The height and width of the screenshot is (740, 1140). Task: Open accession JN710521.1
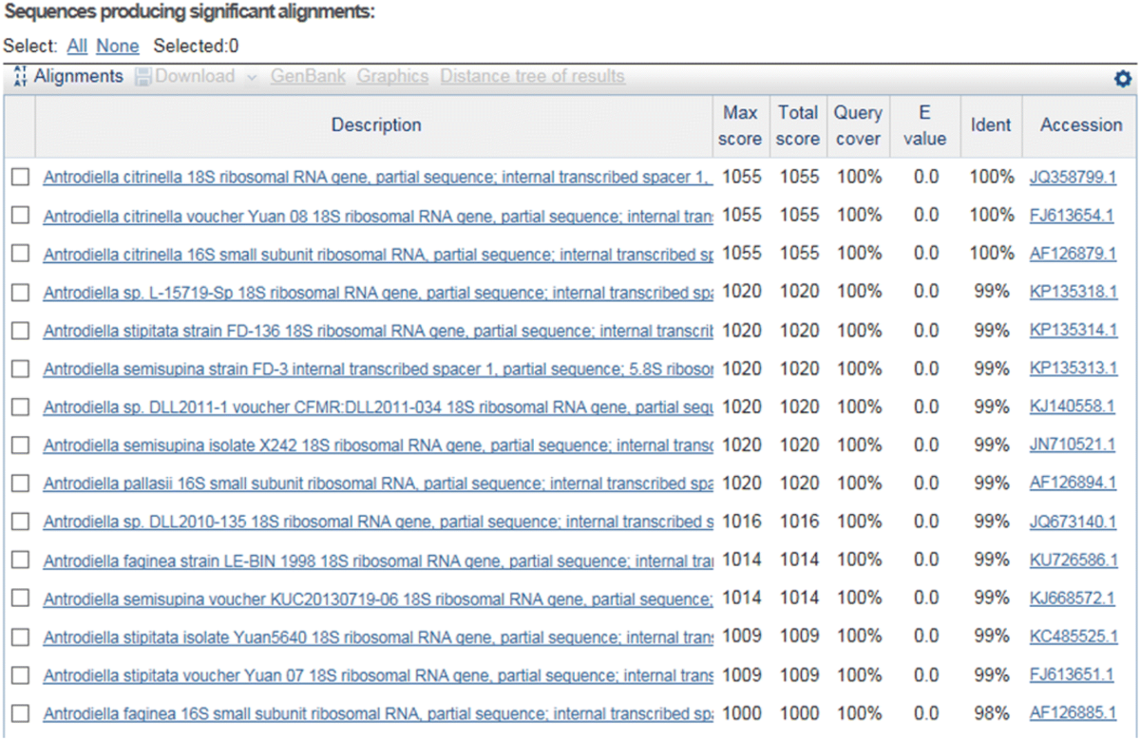click(1072, 446)
